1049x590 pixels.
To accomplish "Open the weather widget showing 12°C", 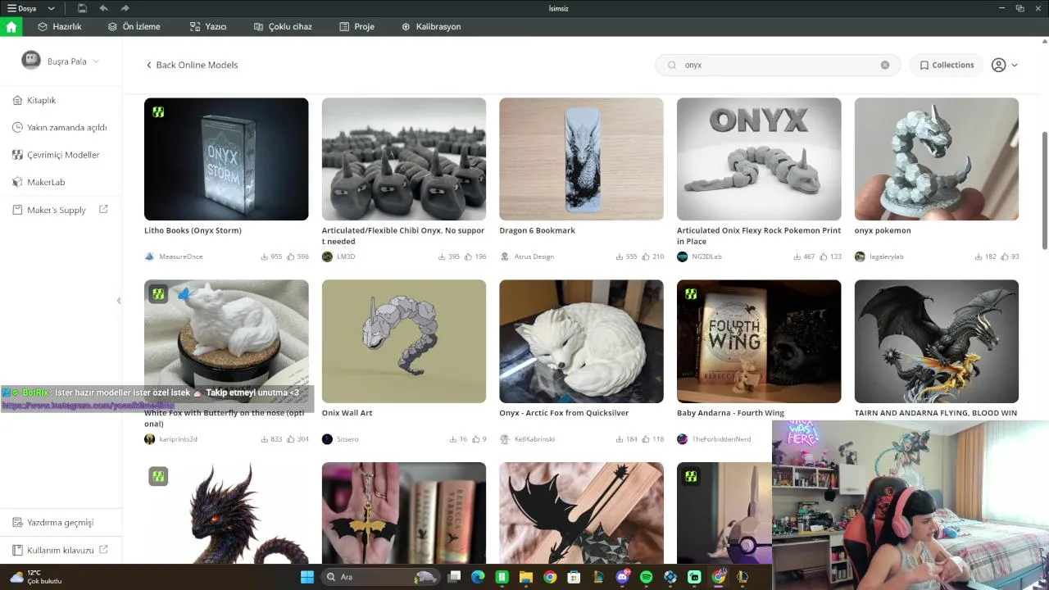I will pos(36,577).
